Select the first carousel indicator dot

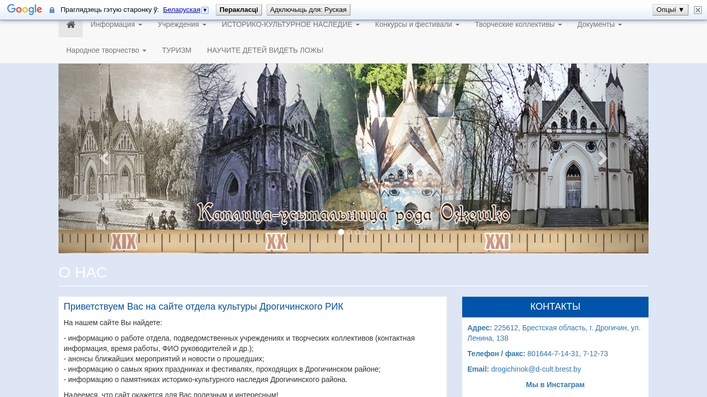(x=341, y=232)
